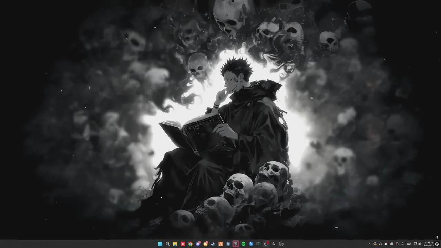The image size is (441, 248).
Task: Launch Steam from the taskbar
Action: (213, 244)
